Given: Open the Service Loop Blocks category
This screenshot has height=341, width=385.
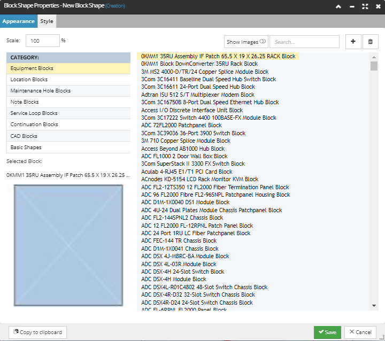Looking at the screenshot, I should click(68, 113).
